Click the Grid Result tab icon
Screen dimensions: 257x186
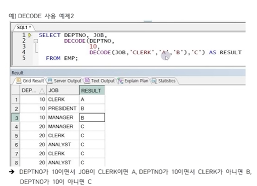19,80
